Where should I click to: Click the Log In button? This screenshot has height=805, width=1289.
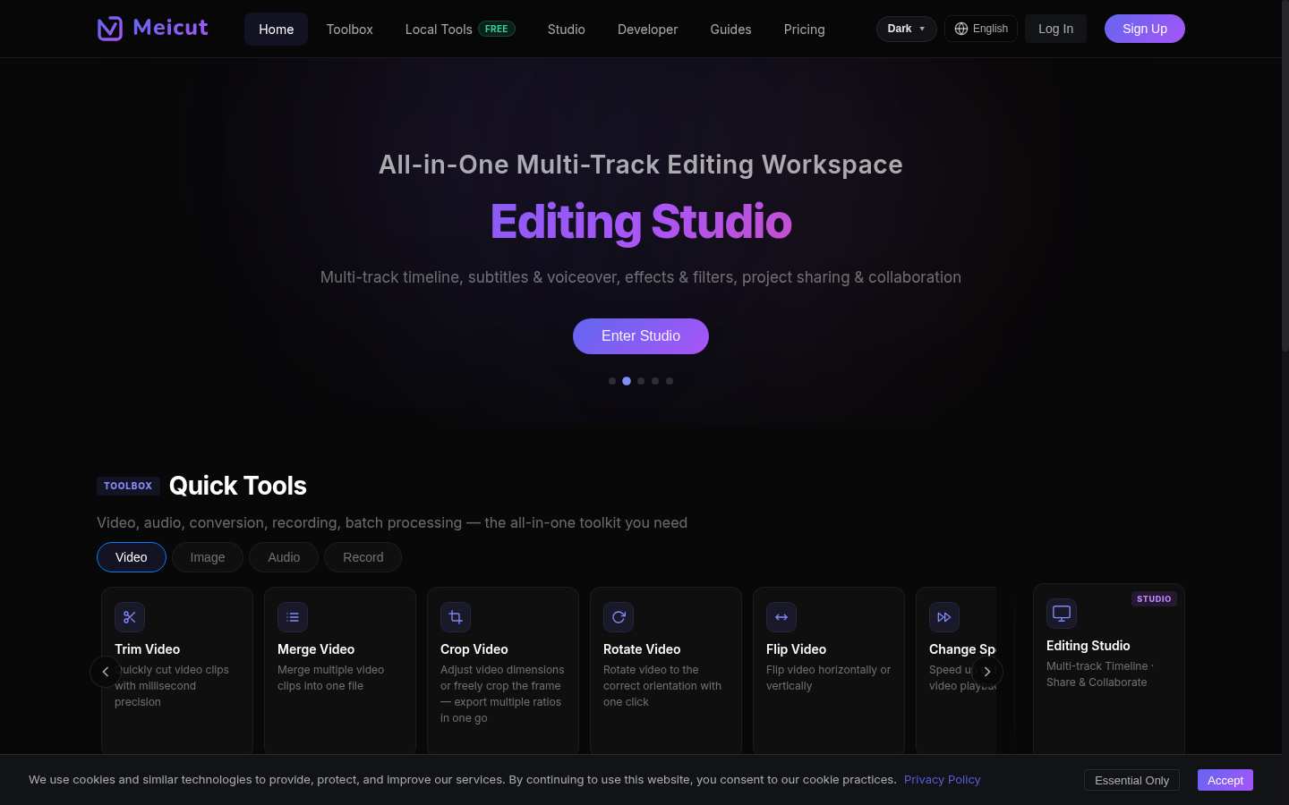coord(1055,29)
